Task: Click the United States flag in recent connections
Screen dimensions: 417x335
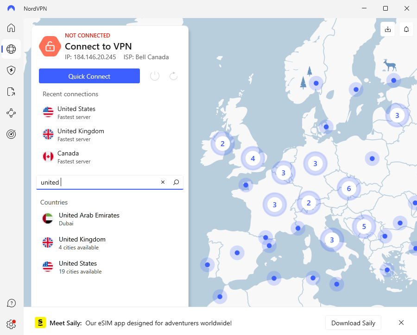Action: coord(48,112)
